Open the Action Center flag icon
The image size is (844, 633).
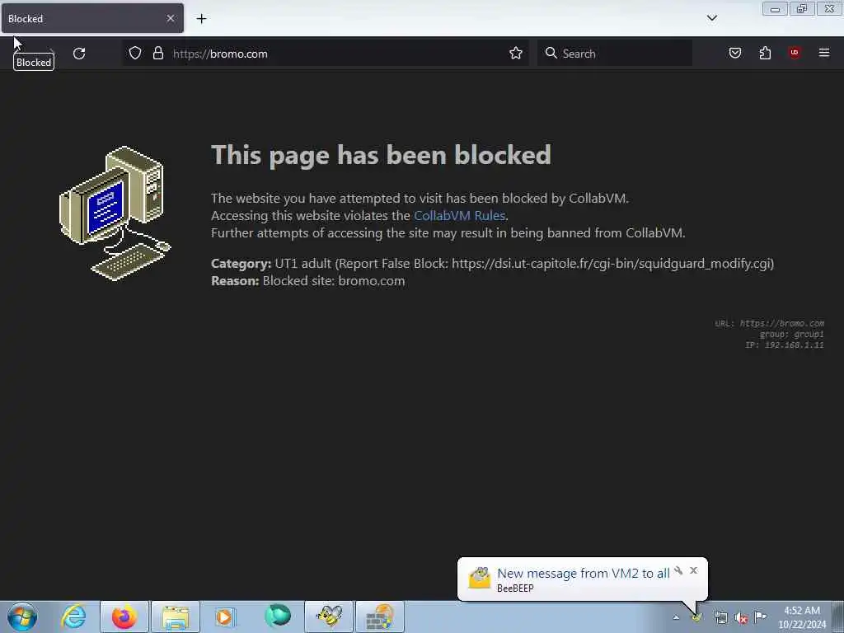point(760,617)
